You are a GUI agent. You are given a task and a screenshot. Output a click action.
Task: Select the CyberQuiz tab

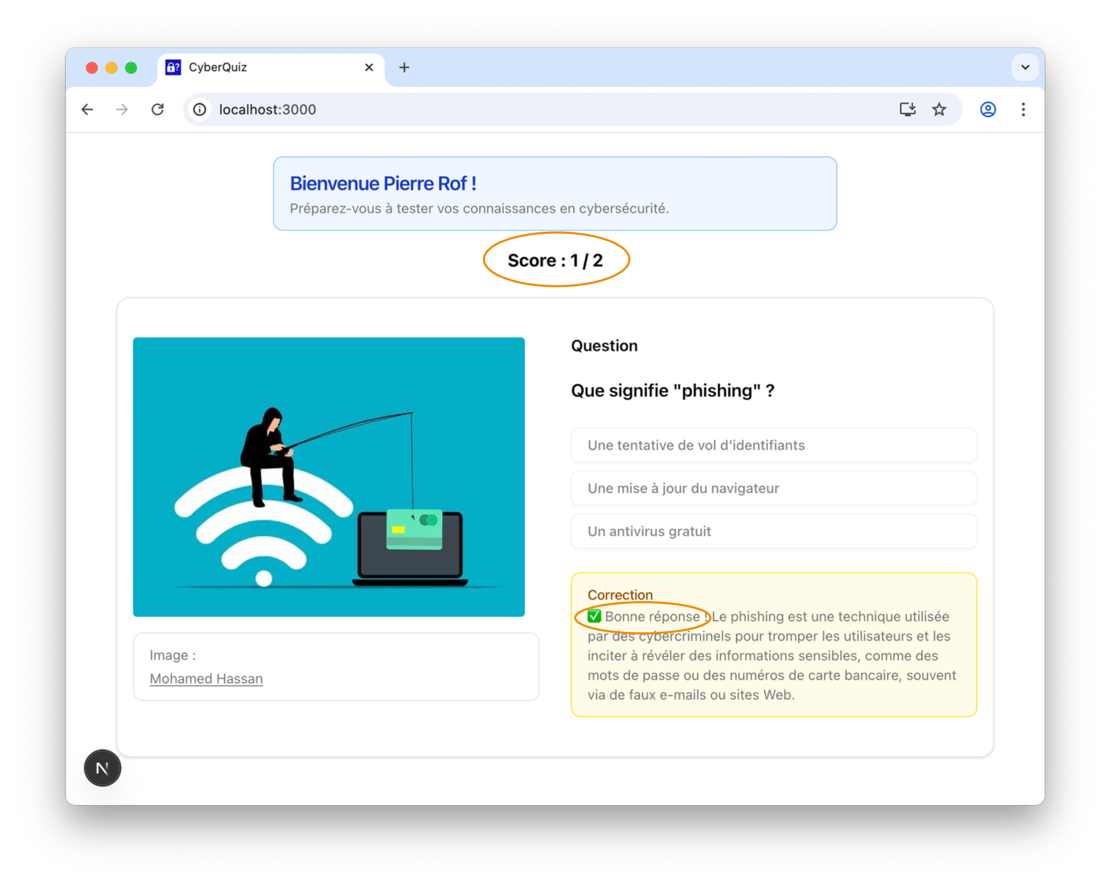(x=254, y=67)
